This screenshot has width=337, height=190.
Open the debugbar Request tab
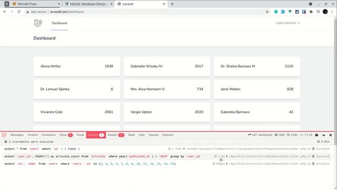click(167, 135)
